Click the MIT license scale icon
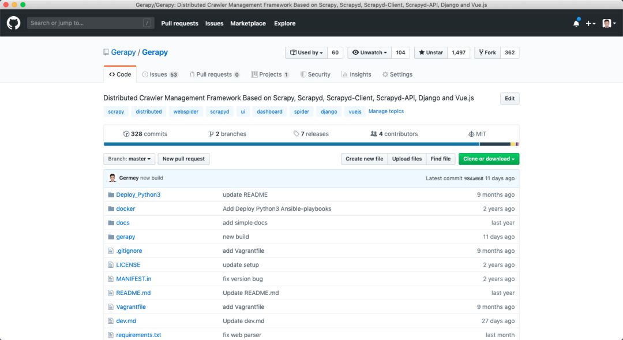Viewport: 623px width, 340px height. point(471,134)
